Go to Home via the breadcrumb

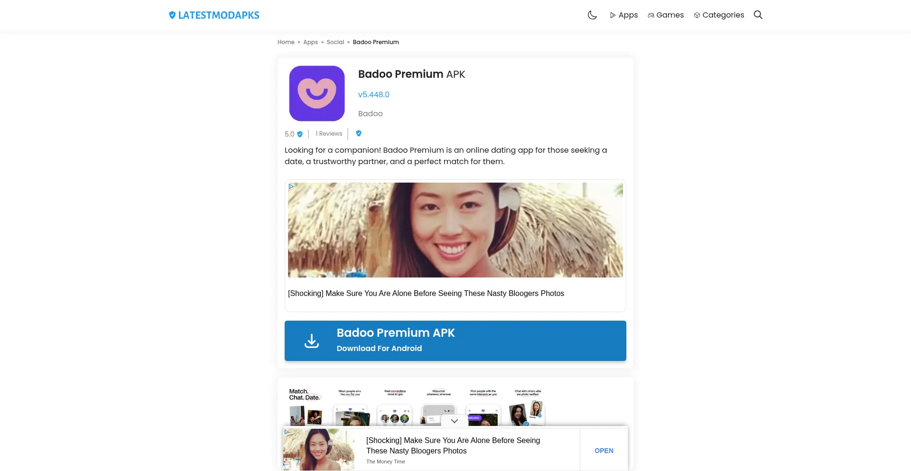[x=286, y=42]
